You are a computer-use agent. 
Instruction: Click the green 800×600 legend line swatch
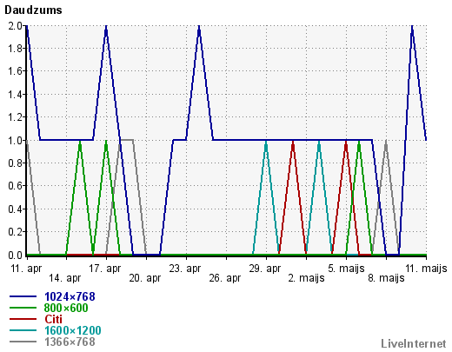coord(23,308)
